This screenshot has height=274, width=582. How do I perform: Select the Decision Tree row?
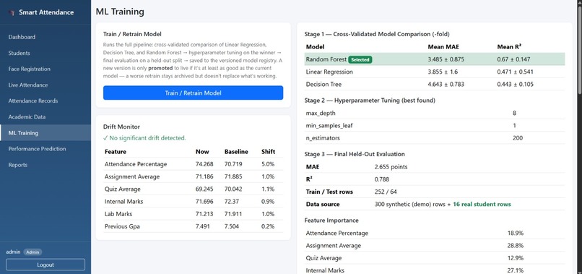pyautogui.click(x=435, y=85)
